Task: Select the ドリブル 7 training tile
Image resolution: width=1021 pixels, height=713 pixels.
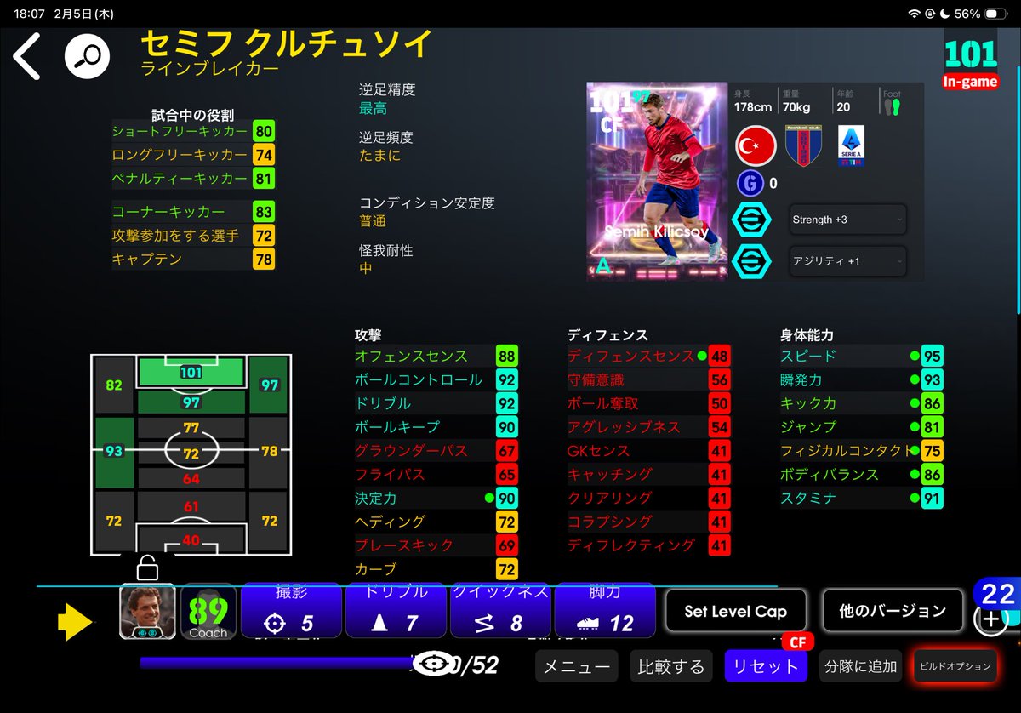Action: (x=396, y=610)
